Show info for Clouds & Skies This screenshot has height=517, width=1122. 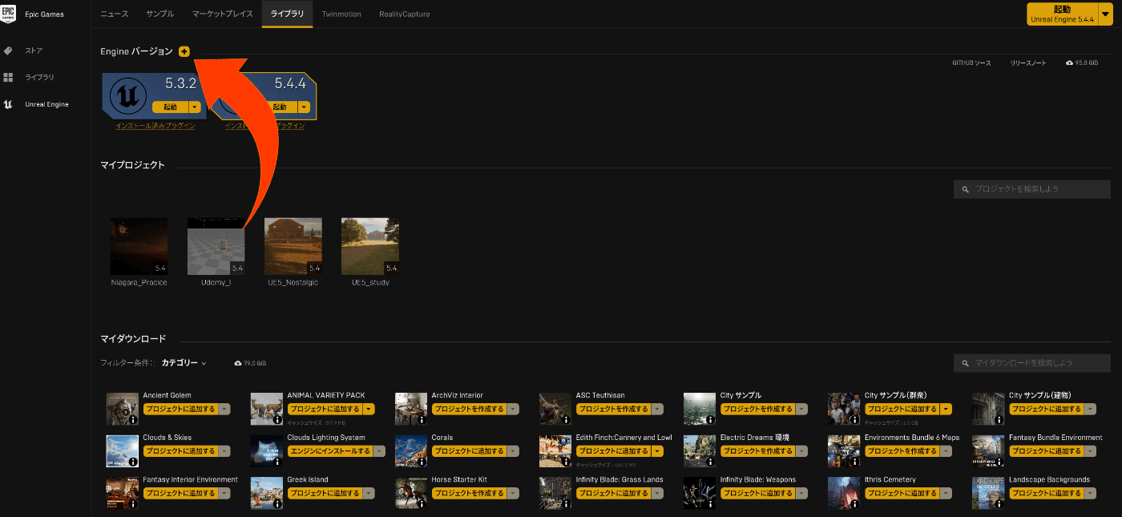click(133, 462)
